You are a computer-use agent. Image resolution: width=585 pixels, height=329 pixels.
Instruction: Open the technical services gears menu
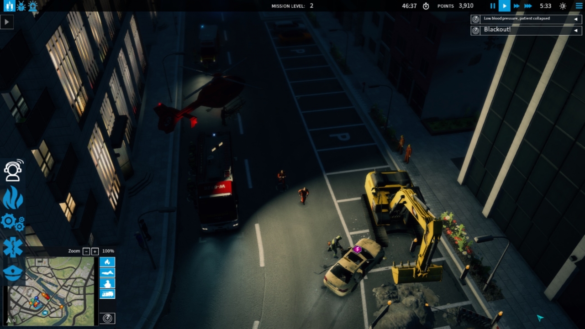12,222
